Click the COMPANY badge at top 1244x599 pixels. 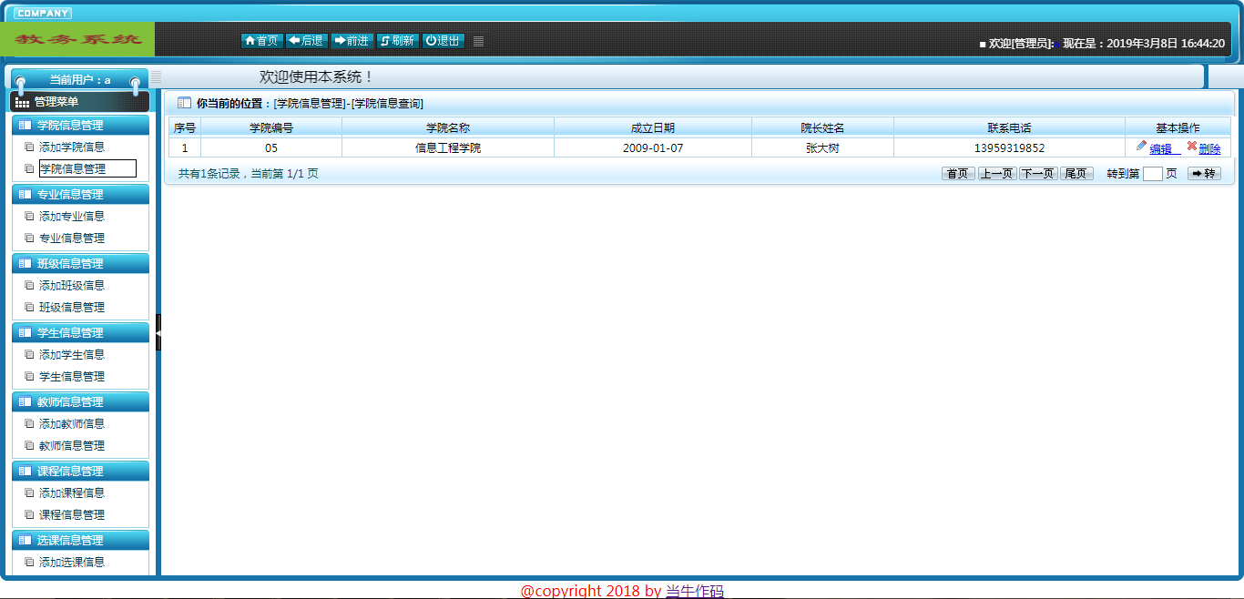pos(43,13)
